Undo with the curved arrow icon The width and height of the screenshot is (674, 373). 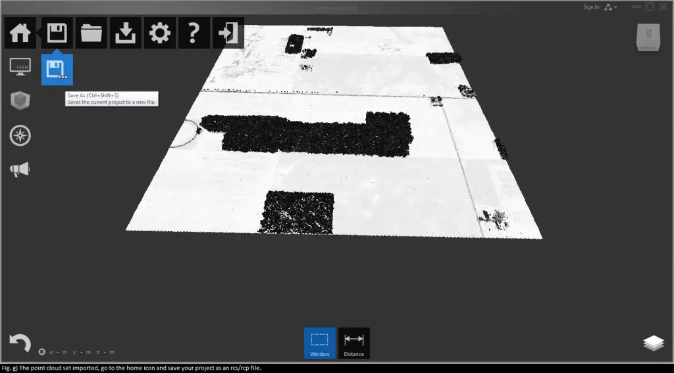coord(20,342)
